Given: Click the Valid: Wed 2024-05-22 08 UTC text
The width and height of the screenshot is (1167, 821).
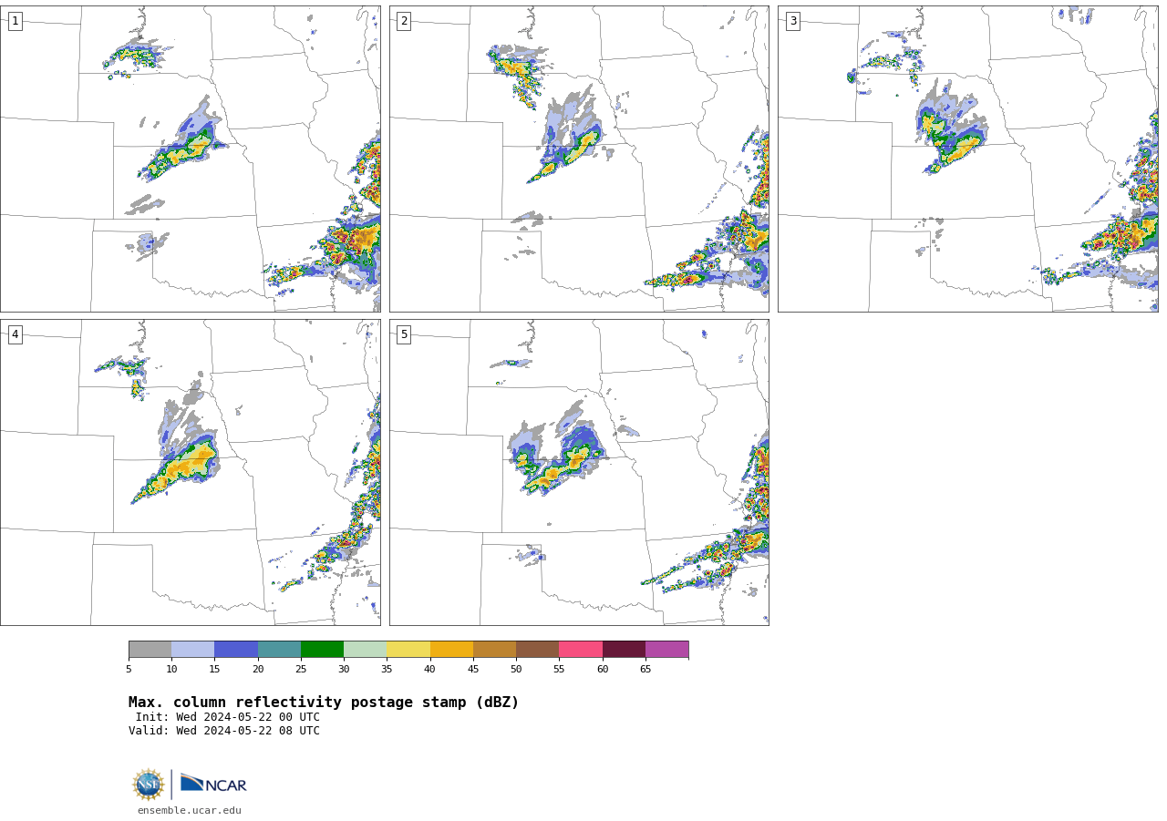Looking at the screenshot, I should coord(224,731).
